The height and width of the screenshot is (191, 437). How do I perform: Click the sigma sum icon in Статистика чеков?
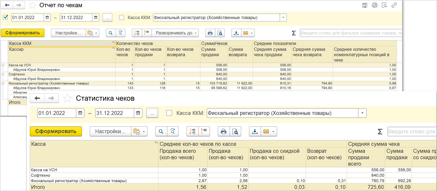(380, 132)
